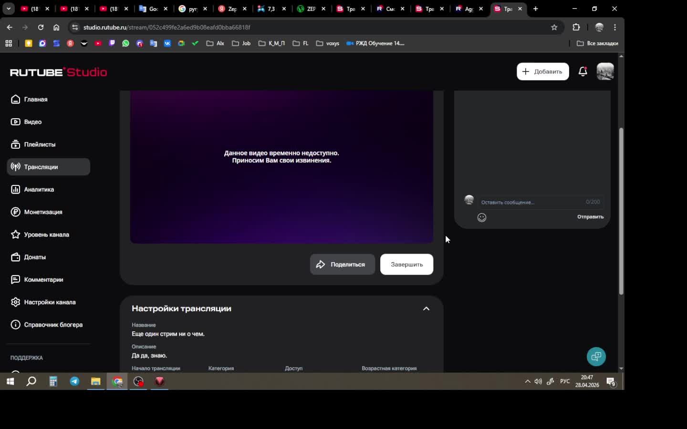Open the YouTube bookmark icon
This screenshot has width=687, height=429.
tap(98, 43)
